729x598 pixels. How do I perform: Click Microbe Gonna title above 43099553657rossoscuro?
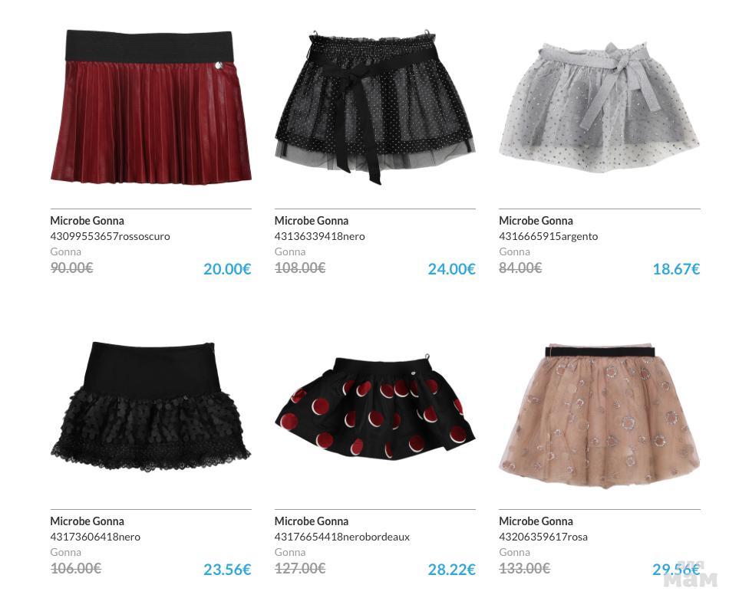coord(87,221)
